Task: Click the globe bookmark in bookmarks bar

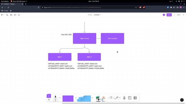Action: tap(11, 11)
